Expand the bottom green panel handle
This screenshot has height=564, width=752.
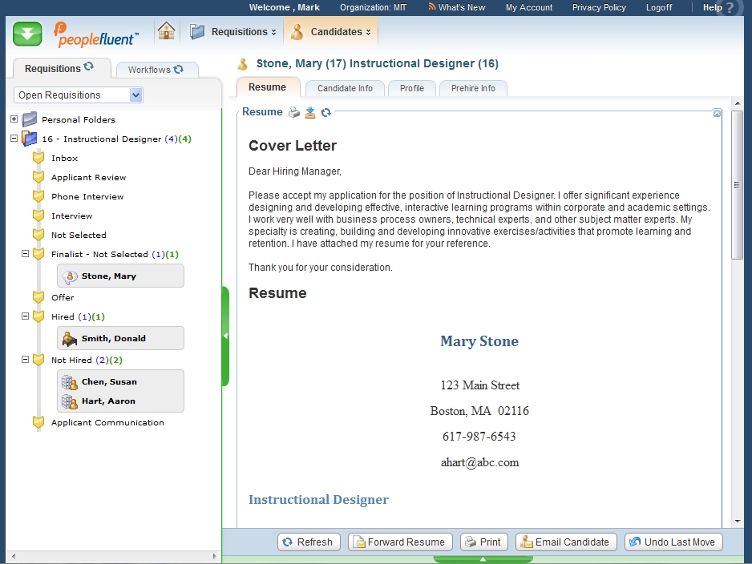click(x=483, y=559)
